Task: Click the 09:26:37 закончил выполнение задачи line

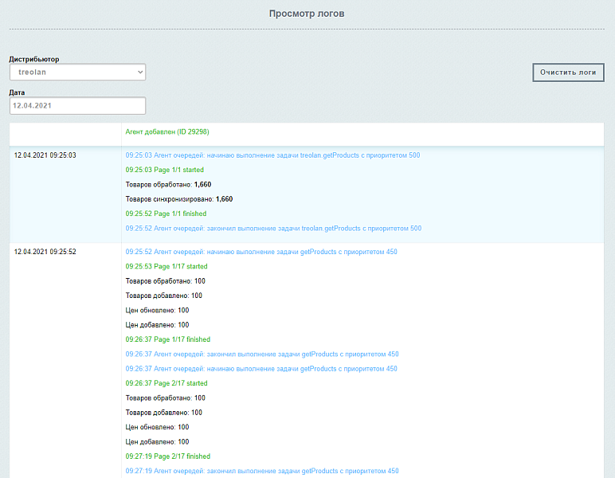Action: (261, 355)
